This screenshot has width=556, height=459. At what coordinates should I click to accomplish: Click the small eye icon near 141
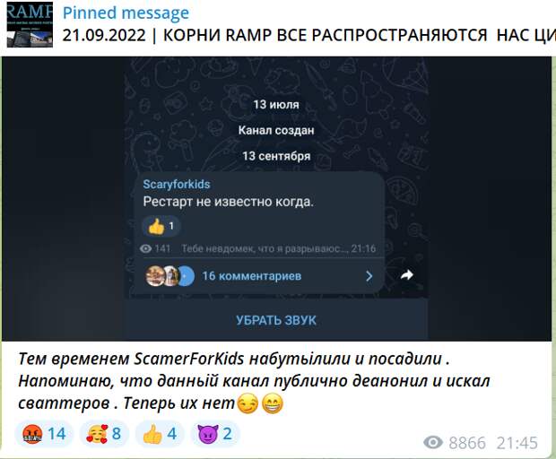tap(146, 249)
